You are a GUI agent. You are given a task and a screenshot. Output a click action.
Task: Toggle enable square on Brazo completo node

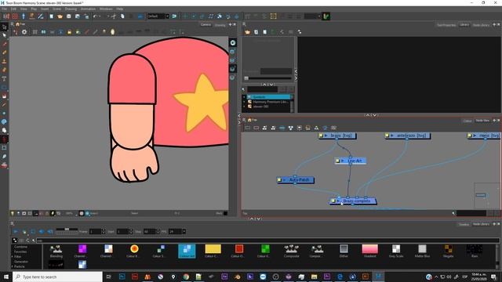pyautogui.click(x=333, y=201)
